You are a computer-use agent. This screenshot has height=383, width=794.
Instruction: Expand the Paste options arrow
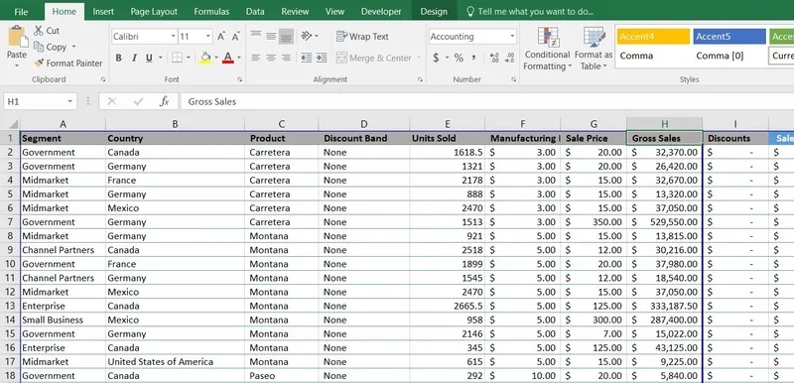17,65
